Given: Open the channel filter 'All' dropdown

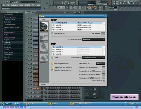Looking at the screenshot, I should click(x=34, y=100).
